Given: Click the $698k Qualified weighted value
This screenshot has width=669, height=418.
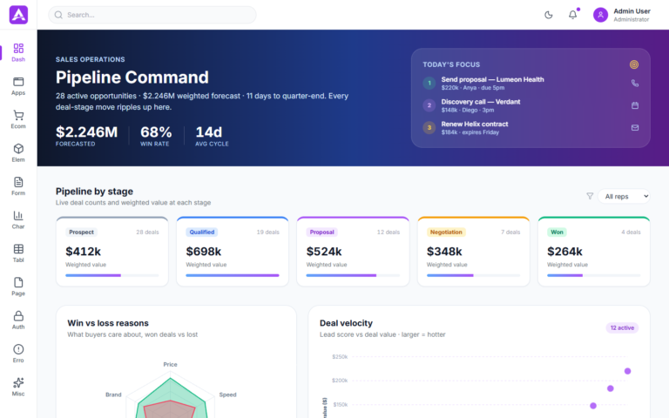Looking at the screenshot, I should 204,252.
